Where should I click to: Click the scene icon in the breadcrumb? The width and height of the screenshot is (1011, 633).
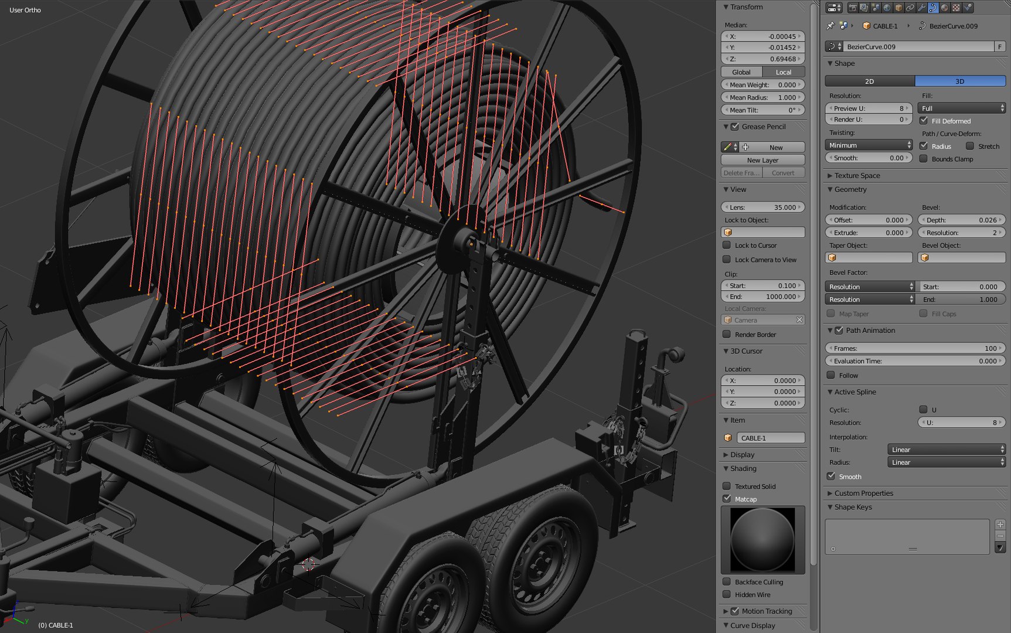click(x=844, y=26)
